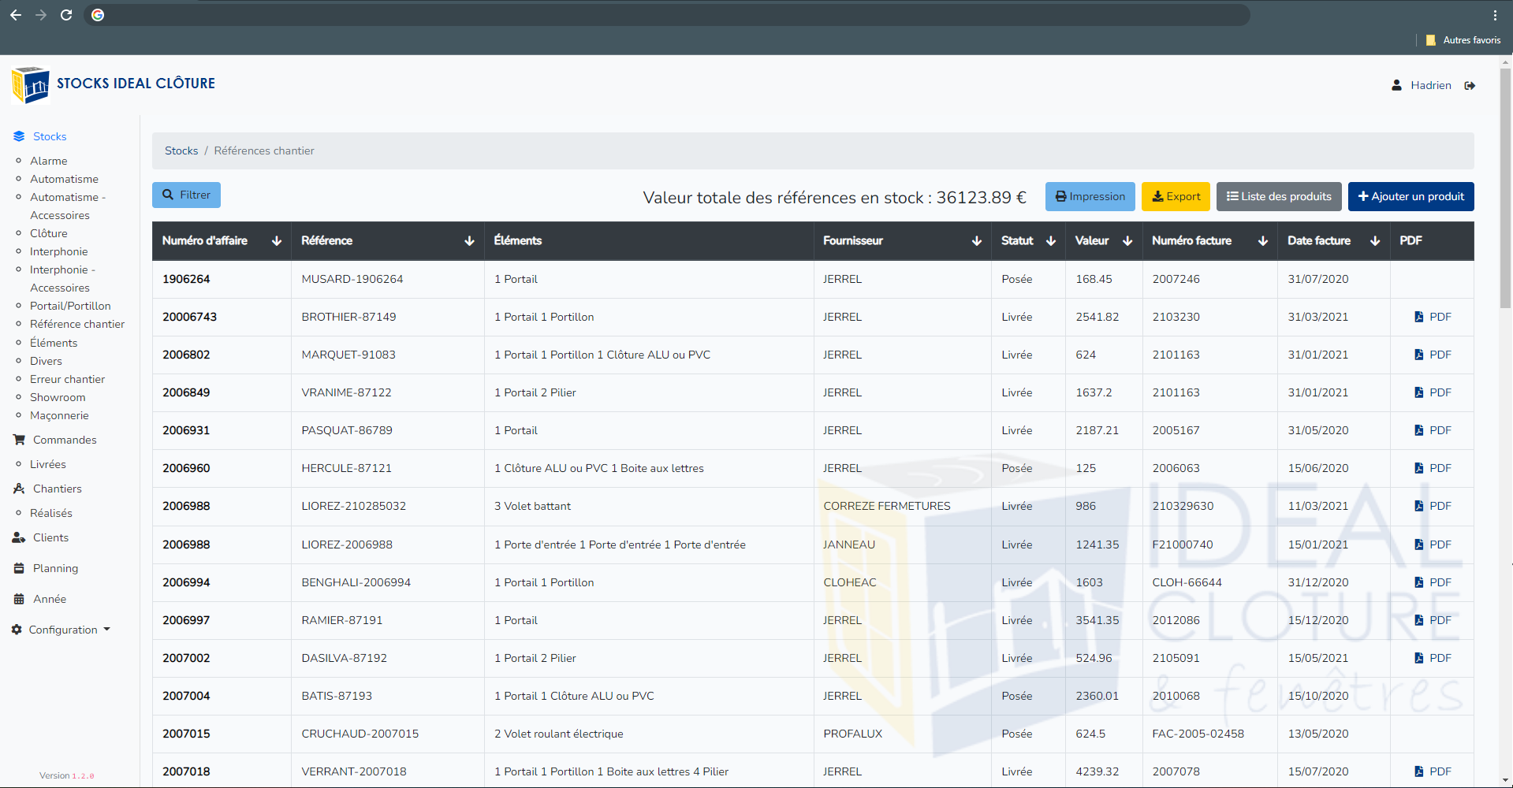Screen dimensions: 1513x788
Task: Click the user profile icon beside Hadrien
Action: point(1396,85)
